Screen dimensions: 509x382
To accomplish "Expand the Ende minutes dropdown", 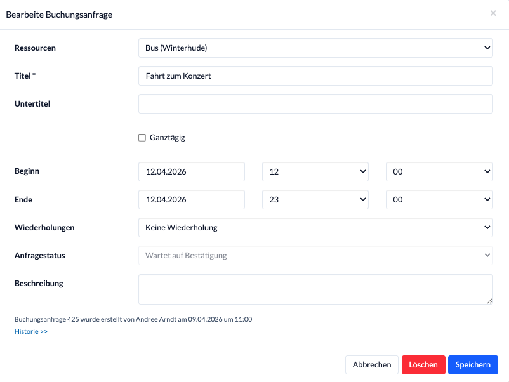I will [439, 199].
